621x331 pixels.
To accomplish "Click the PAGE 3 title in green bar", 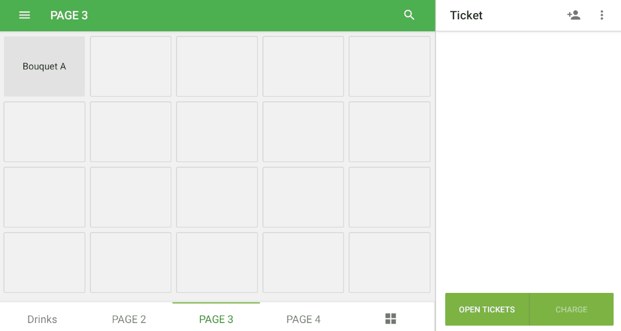I will [x=69, y=15].
